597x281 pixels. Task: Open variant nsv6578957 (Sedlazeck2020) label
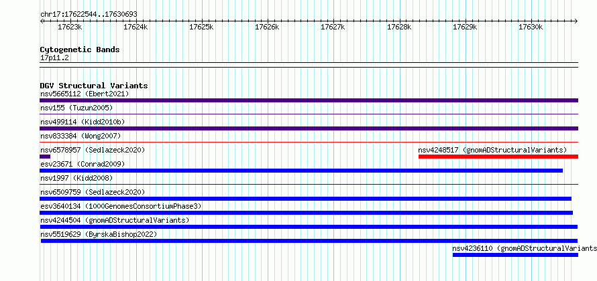(93, 150)
